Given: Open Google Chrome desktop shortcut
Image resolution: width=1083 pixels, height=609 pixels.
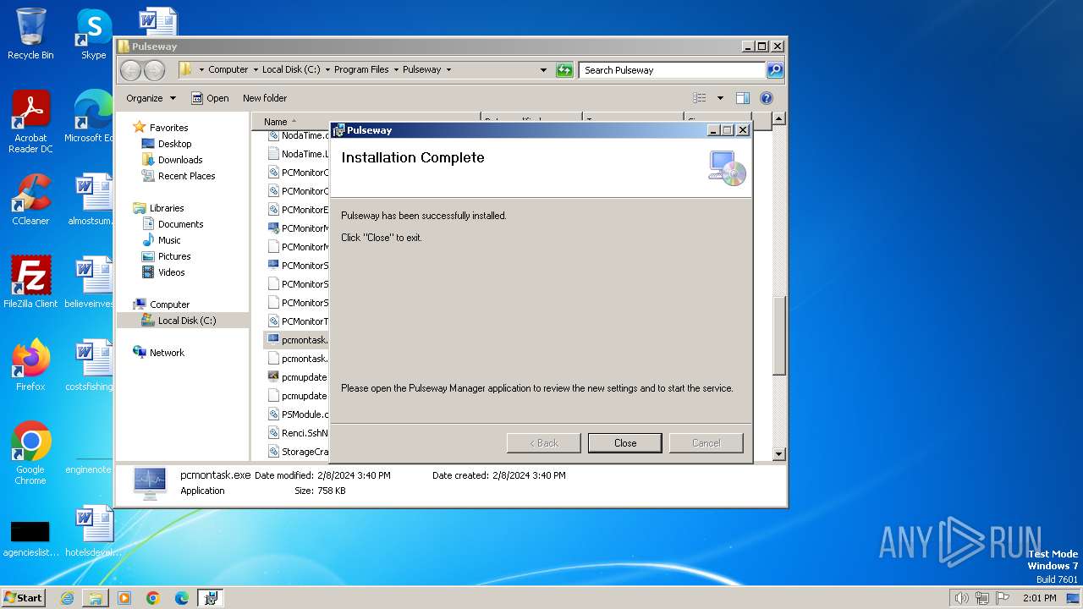Looking at the screenshot, I should point(30,453).
